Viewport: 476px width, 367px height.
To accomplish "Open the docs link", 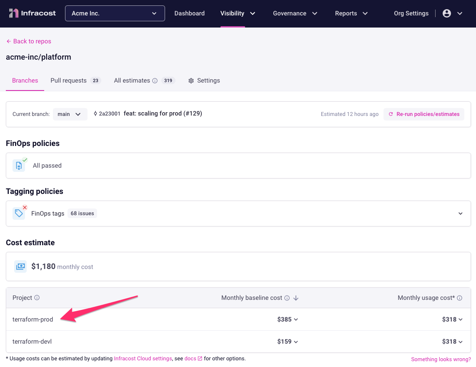I will [190, 359].
